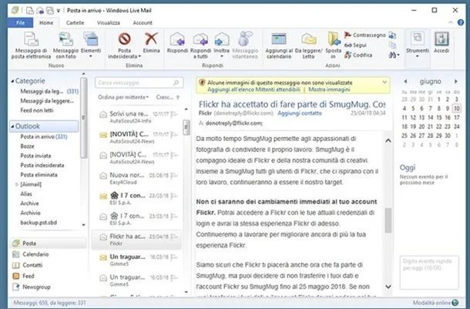
Task: Open the Posta eliminata folder
Action: [x=39, y=175]
